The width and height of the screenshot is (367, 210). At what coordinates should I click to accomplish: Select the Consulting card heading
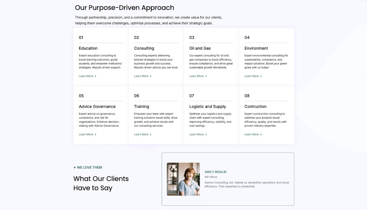(x=144, y=48)
